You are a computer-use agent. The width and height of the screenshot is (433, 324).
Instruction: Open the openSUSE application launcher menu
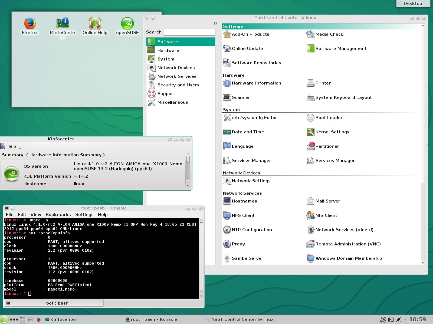click(x=4, y=319)
